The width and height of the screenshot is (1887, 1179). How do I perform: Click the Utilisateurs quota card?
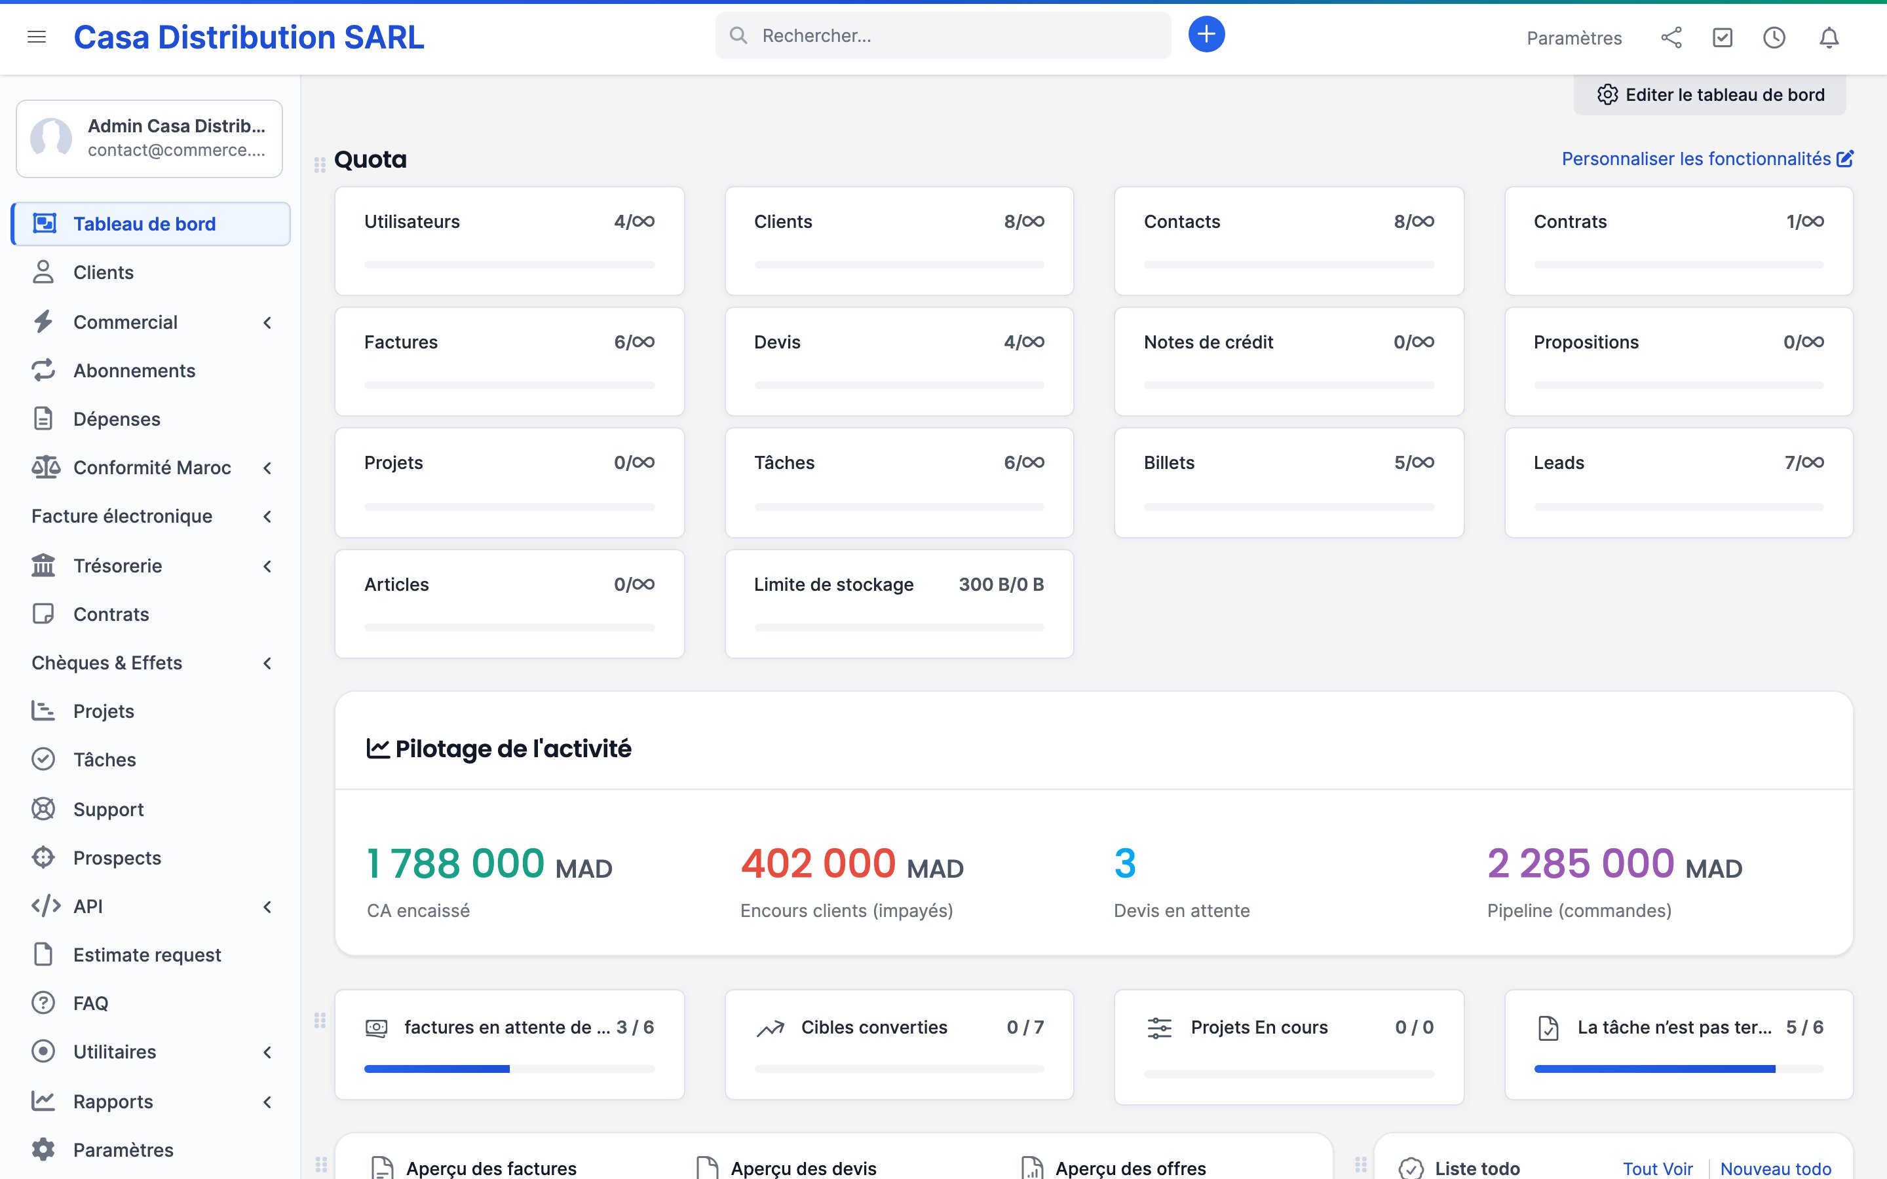509,241
